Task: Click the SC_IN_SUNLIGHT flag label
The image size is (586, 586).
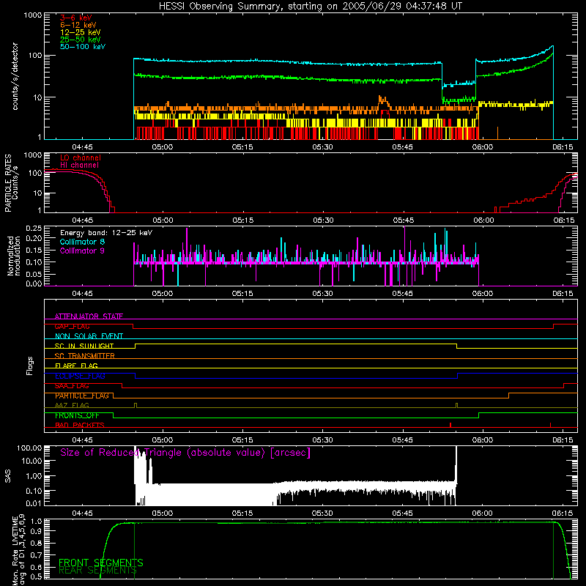Action: 84,346
